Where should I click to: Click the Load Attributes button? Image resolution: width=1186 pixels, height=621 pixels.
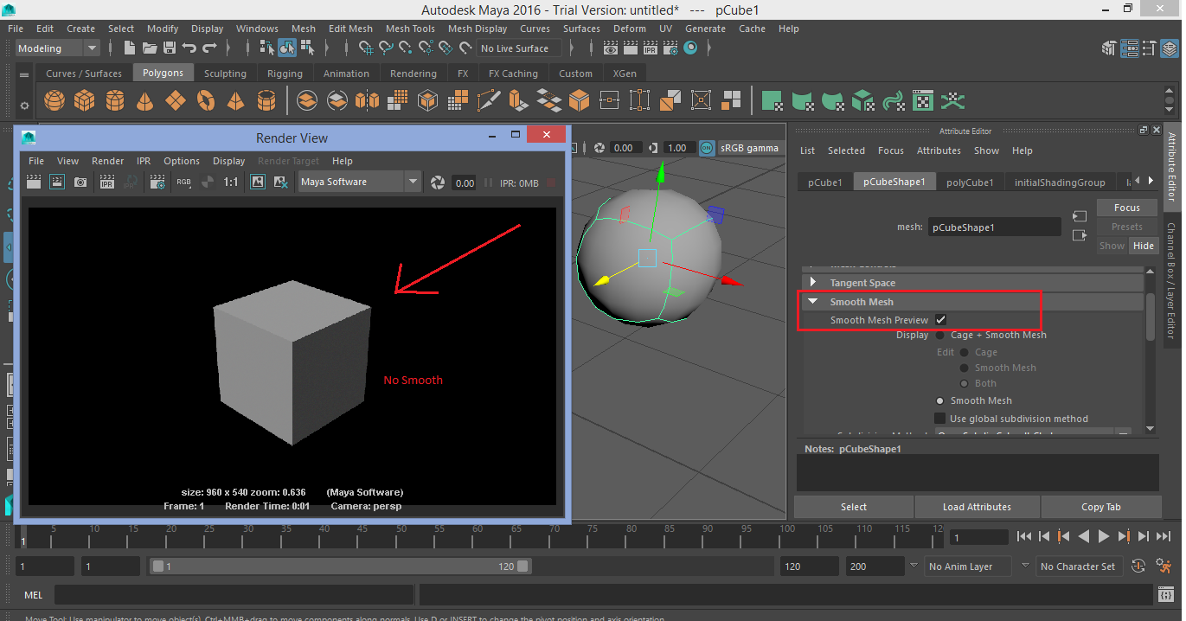[x=977, y=507]
